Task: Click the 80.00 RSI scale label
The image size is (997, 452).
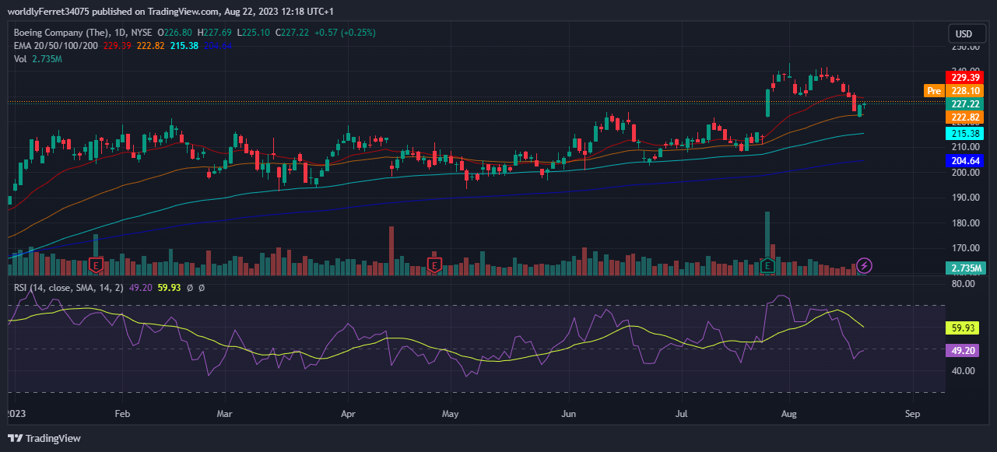Action: click(965, 284)
